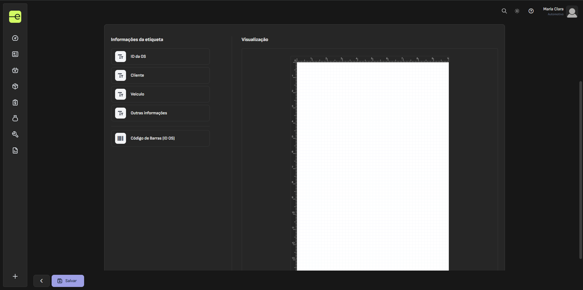Open the contacts card icon in sidebar
The width and height of the screenshot is (583, 290).
tap(15, 54)
